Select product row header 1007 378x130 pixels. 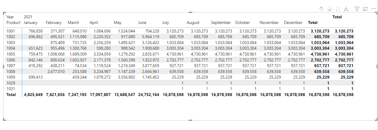10,66
